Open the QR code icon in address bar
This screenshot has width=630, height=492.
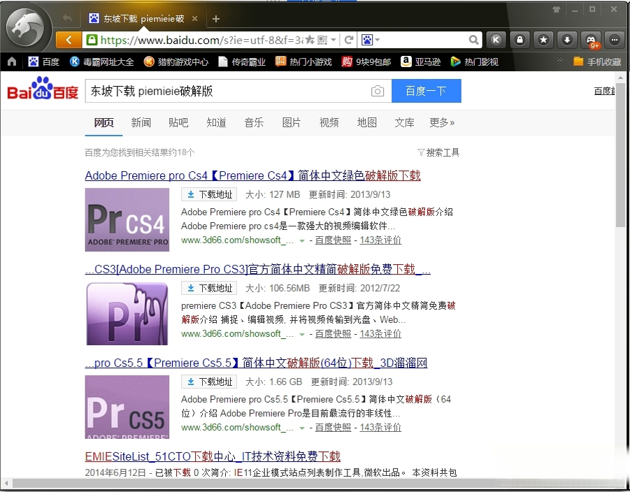point(322,40)
